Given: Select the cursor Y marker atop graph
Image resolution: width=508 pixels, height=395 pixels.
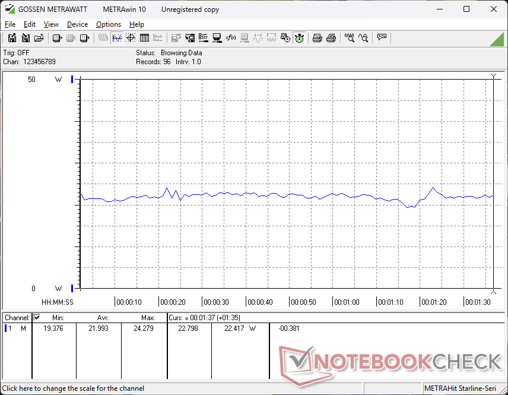Looking at the screenshot, I should 493,76.
